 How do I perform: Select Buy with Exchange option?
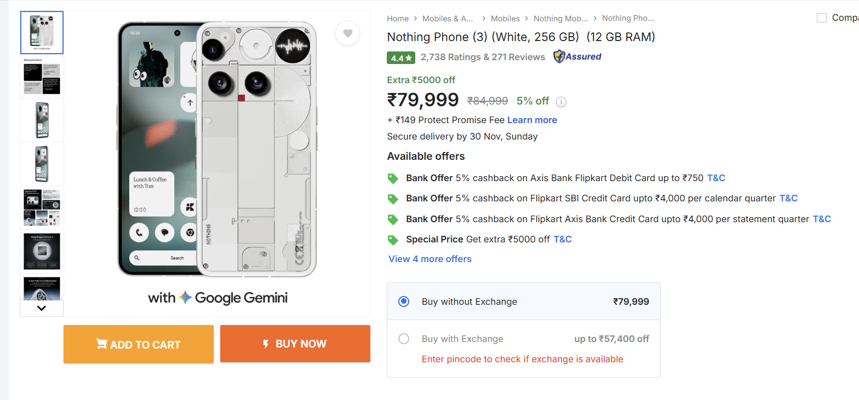point(404,339)
